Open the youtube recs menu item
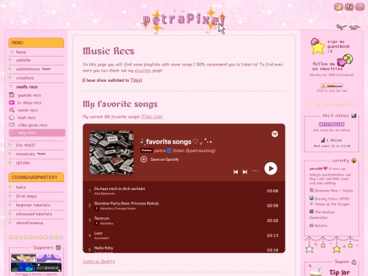368x276 pixels. pyautogui.click(x=29, y=95)
